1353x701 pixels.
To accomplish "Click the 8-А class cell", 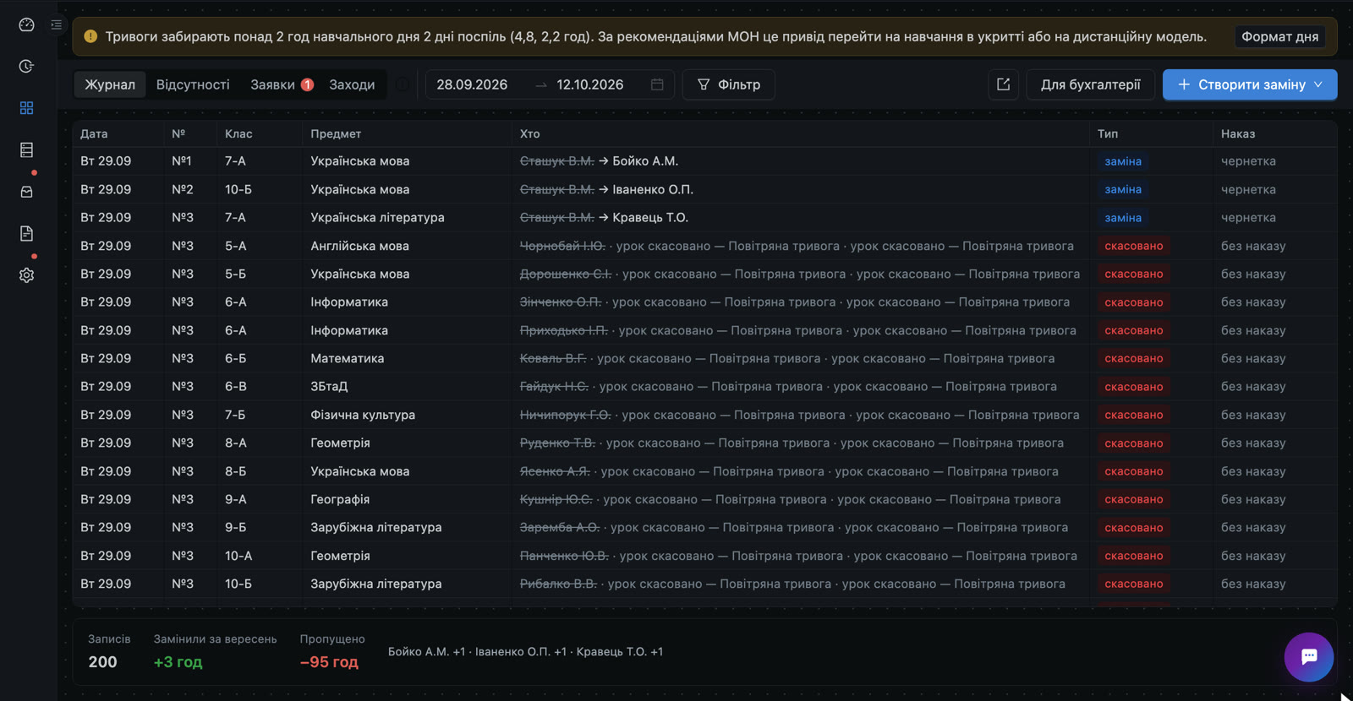I will click(x=236, y=443).
